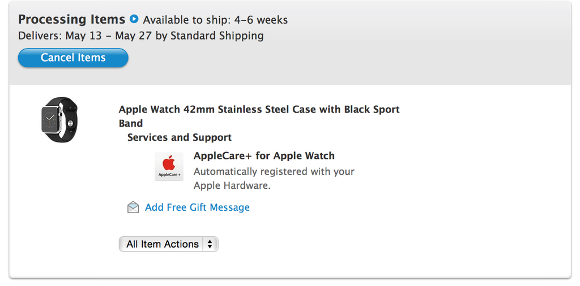Screen dimensions: 580x286
Task: Open the Apple Watch product thumbnail
Action: pos(59,119)
